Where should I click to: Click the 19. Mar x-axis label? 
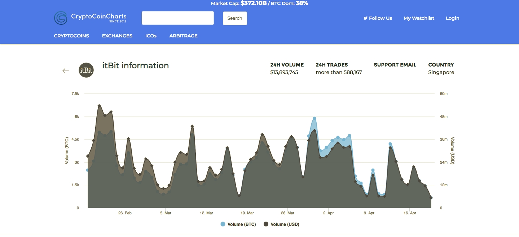coord(247,213)
